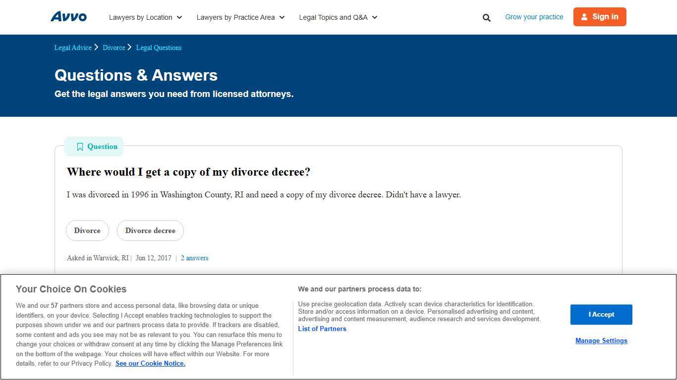This screenshot has width=677, height=380.
Task: Click the Divorce decree topic tag
Action: pyautogui.click(x=150, y=231)
